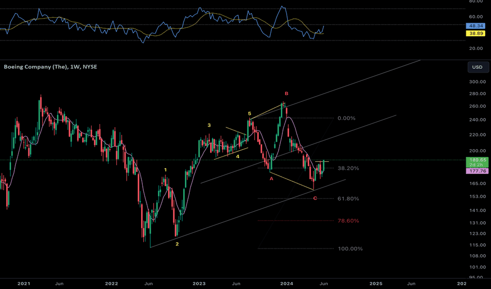Screen dimensions: 491x289
Task: Click the 60.00 oscillator axis label
Action: (x=476, y=17)
